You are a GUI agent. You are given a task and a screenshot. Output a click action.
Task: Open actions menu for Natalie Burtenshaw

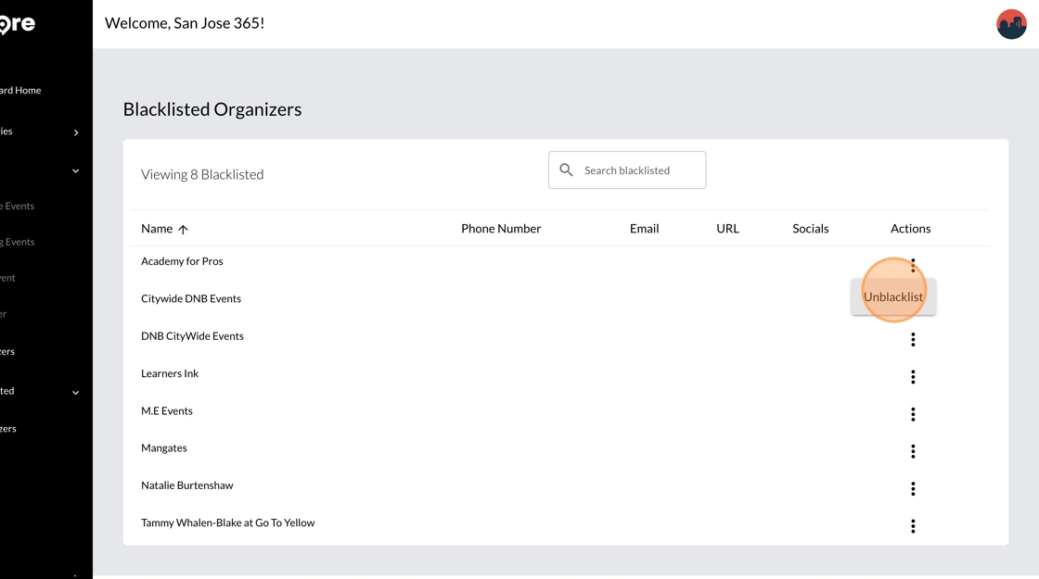click(913, 488)
